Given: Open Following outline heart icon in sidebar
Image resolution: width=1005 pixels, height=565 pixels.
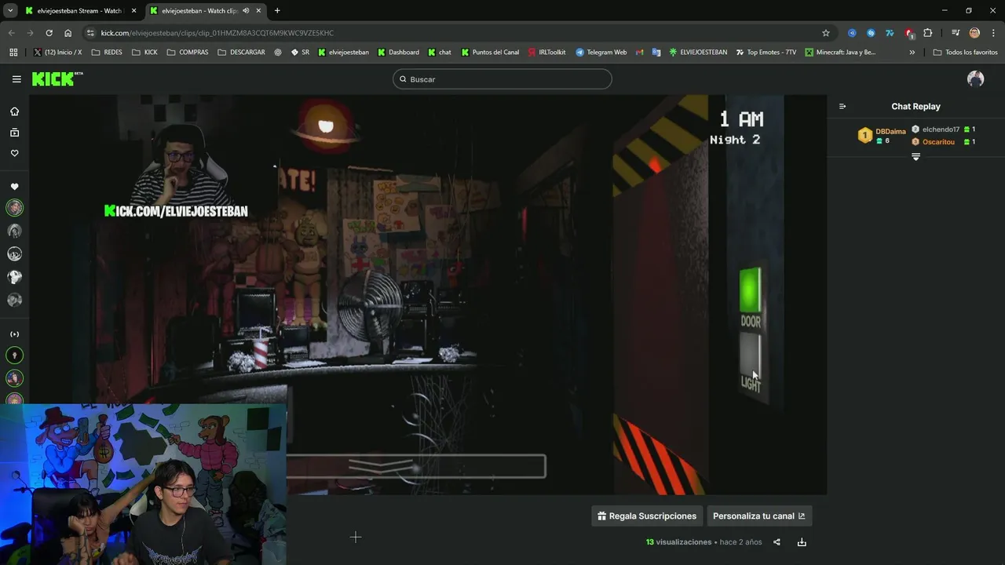Looking at the screenshot, I should tap(14, 154).
